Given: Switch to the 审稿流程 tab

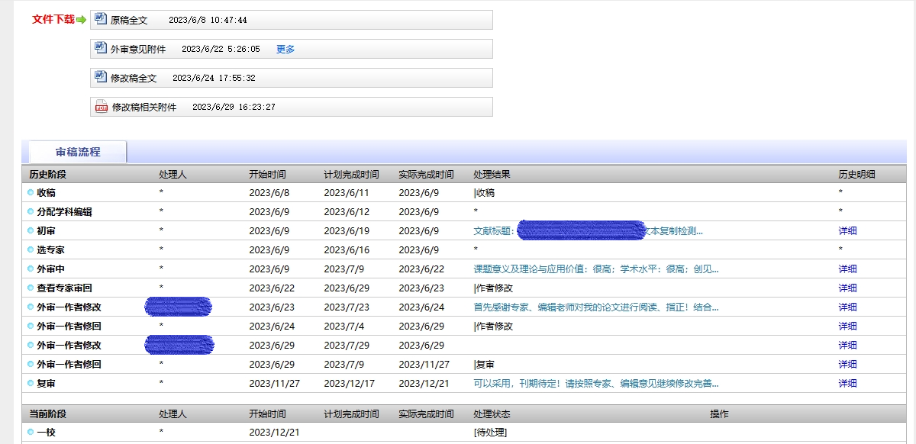Looking at the screenshot, I should [78, 152].
